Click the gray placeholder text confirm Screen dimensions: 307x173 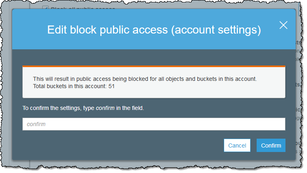click(x=37, y=124)
